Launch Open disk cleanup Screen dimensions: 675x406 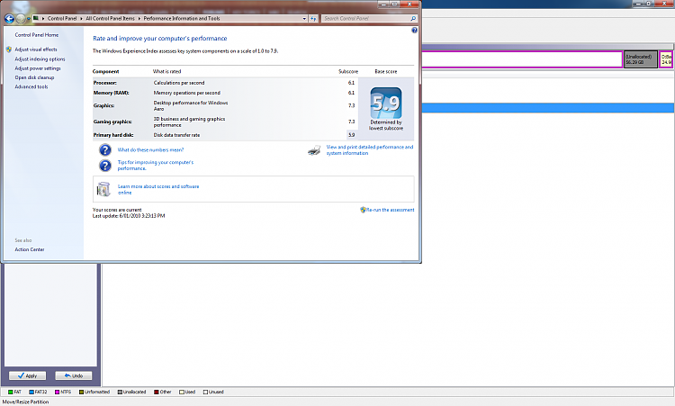pos(34,77)
